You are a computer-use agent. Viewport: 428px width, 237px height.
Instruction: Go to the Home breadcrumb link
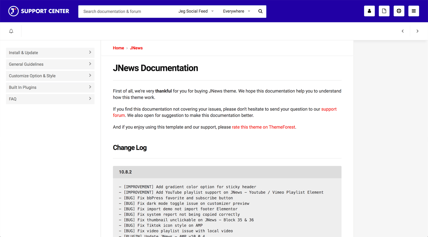pyautogui.click(x=118, y=48)
